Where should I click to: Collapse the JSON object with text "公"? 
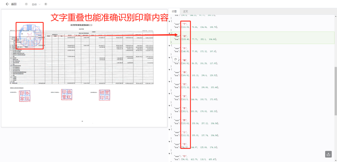[x=170, y=129]
